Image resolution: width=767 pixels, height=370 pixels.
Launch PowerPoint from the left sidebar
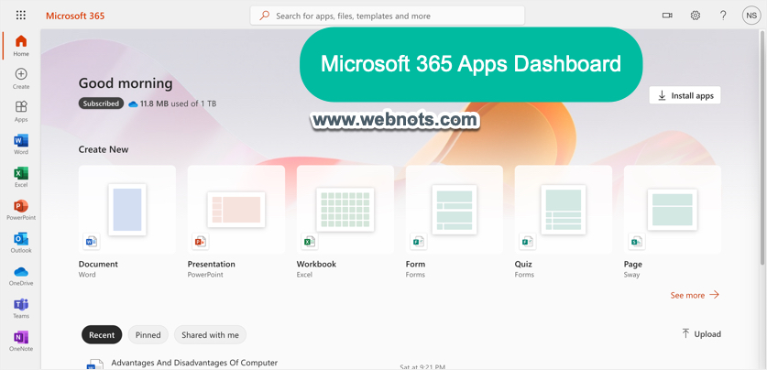(x=21, y=209)
